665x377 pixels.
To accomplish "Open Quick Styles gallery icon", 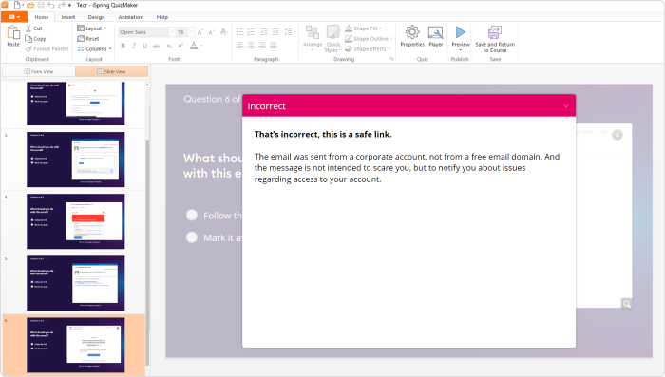I will (x=332, y=32).
